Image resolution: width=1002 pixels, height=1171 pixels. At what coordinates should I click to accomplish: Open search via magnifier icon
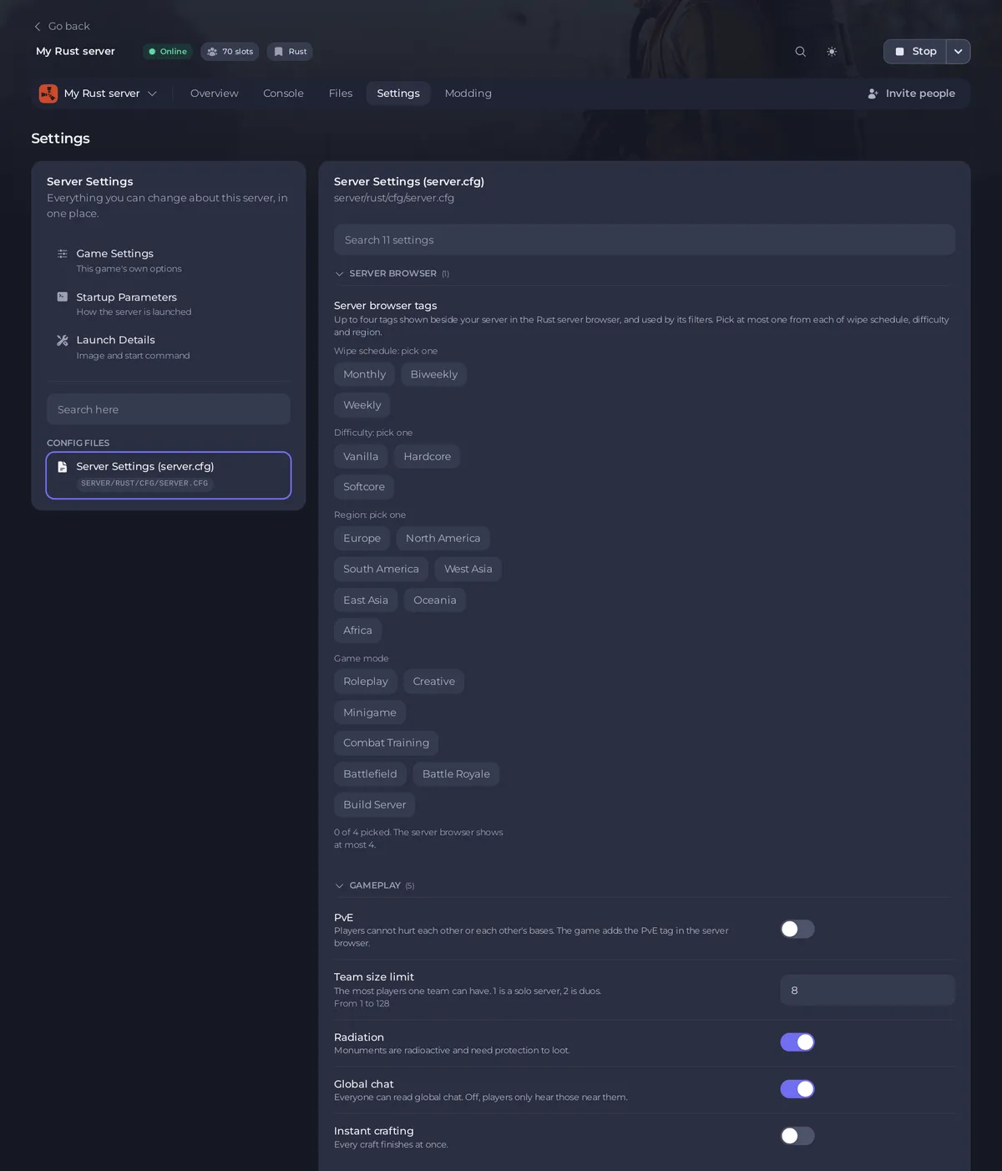coord(800,52)
